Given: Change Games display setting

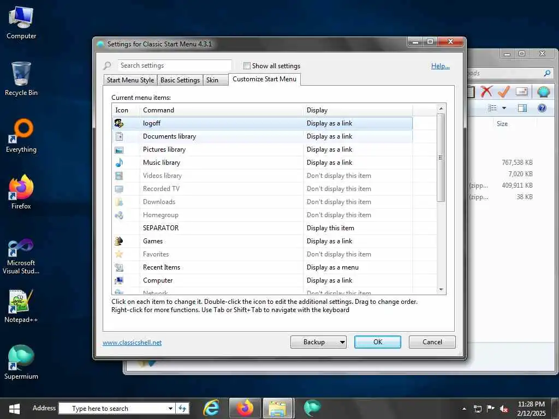Looking at the screenshot, I should pyautogui.click(x=329, y=241).
